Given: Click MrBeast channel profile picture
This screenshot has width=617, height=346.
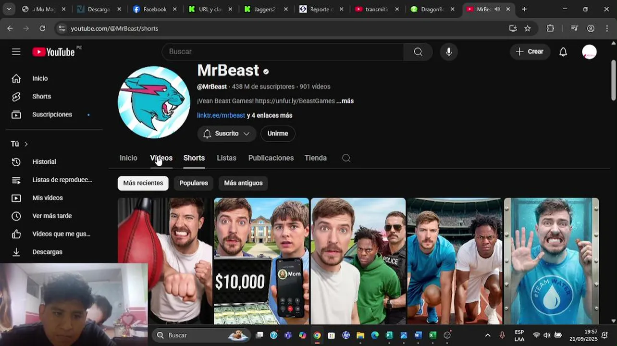Looking at the screenshot, I should pos(154,102).
